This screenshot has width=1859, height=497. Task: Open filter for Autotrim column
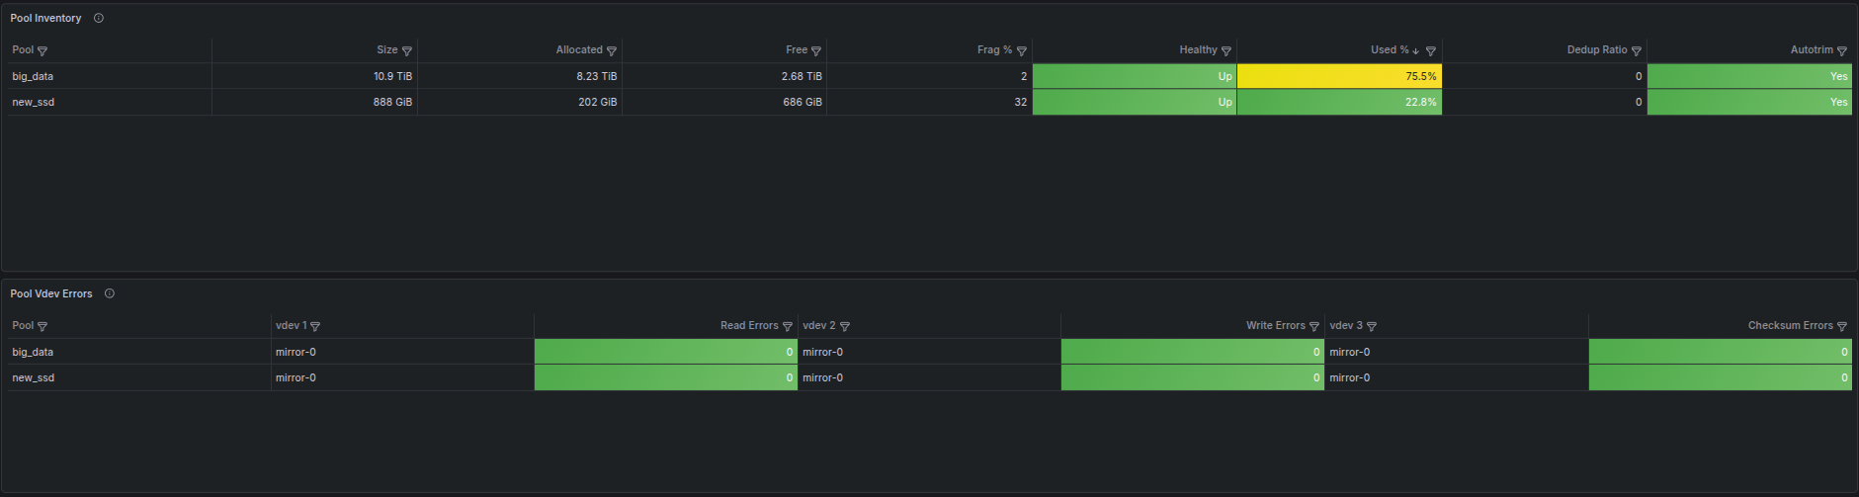pos(1842,50)
